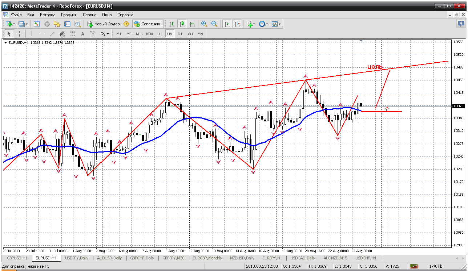Switch chart to bar chart mode

point(172,24)
